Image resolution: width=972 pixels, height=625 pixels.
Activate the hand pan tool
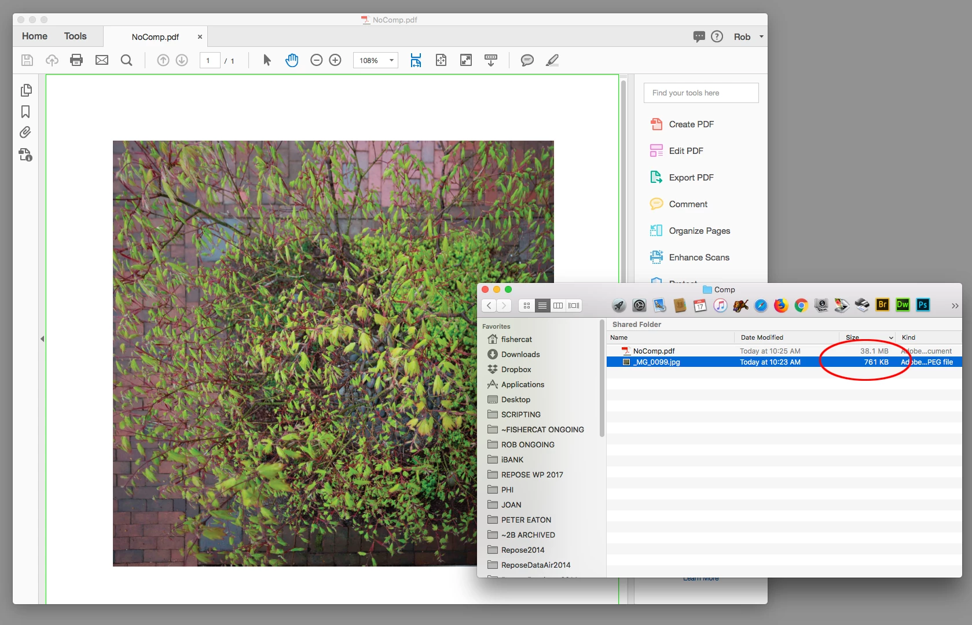(292, 60)
